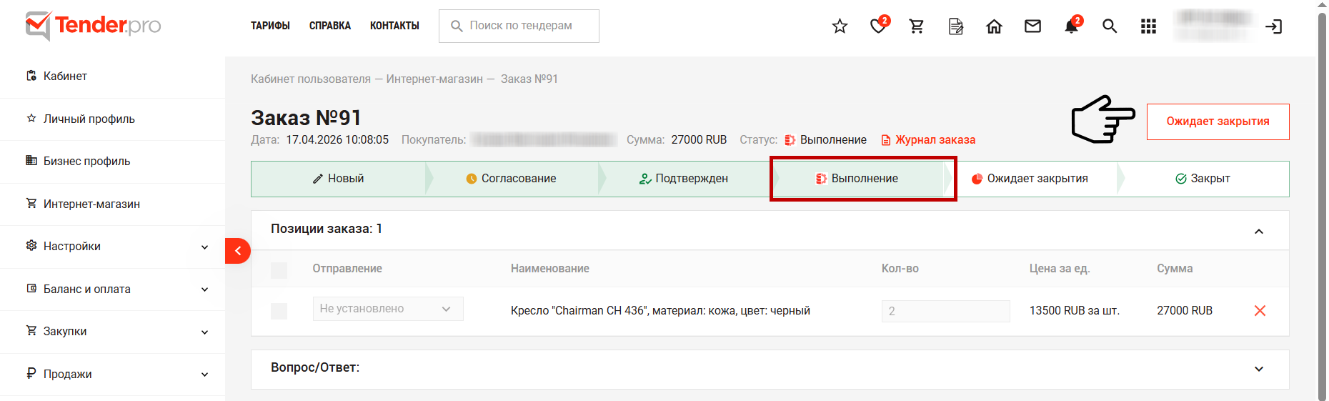The height and width of the screenshot is (401, 1329).
Task: Open the mail envelope icon
Action: (1032, 26)
